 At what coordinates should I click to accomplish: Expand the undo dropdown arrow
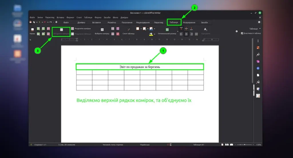coord(48,22)
